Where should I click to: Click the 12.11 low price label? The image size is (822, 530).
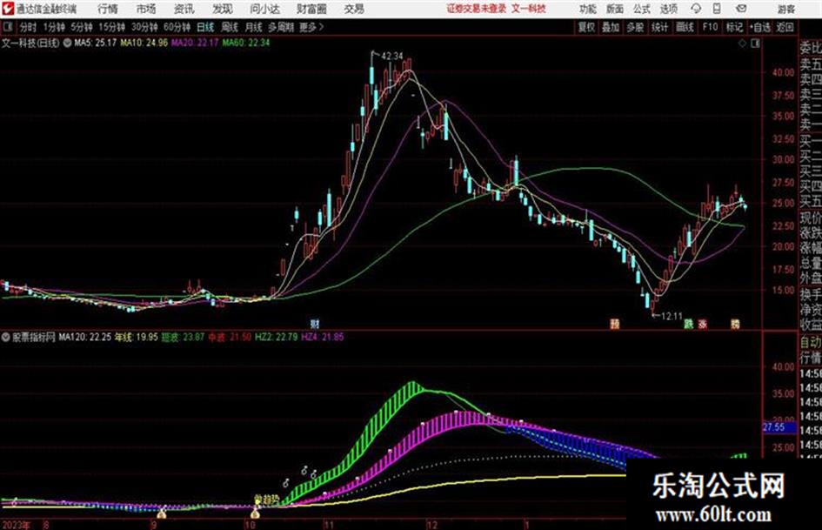pyautogui.click(x=672, y=317)
